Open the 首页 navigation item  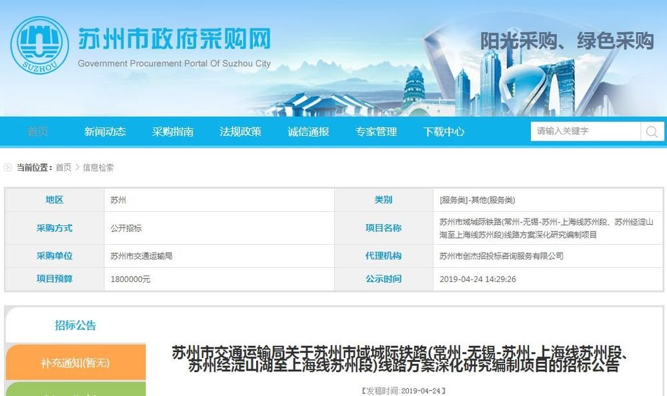[x=38, y=131]
